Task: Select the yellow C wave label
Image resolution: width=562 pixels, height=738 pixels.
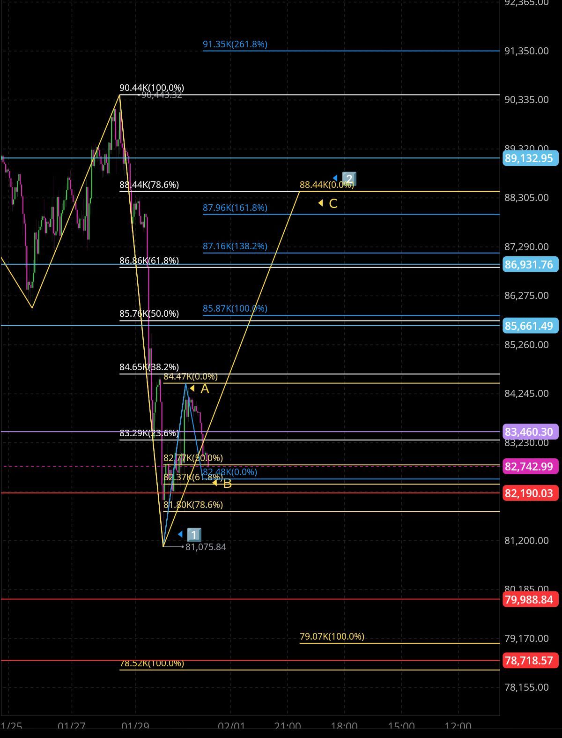Action: point(333,203)
